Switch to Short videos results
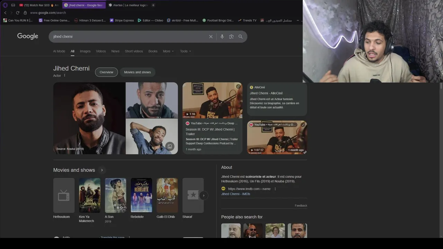 [x=134, y=51]
